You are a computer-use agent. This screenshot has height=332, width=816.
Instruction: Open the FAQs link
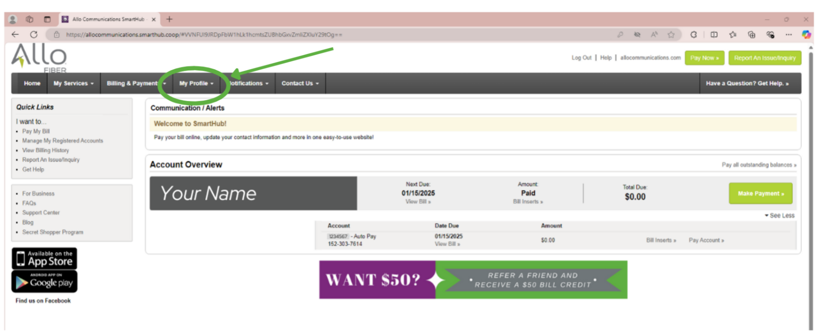coord(29,204)
